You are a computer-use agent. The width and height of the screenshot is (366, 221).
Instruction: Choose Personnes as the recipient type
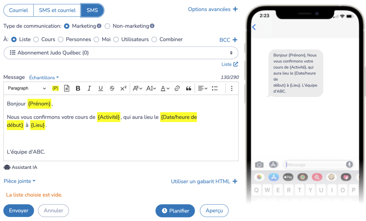point(60,39)
